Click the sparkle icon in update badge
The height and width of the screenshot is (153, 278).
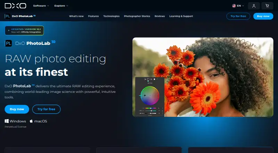(x=9, y=31)
